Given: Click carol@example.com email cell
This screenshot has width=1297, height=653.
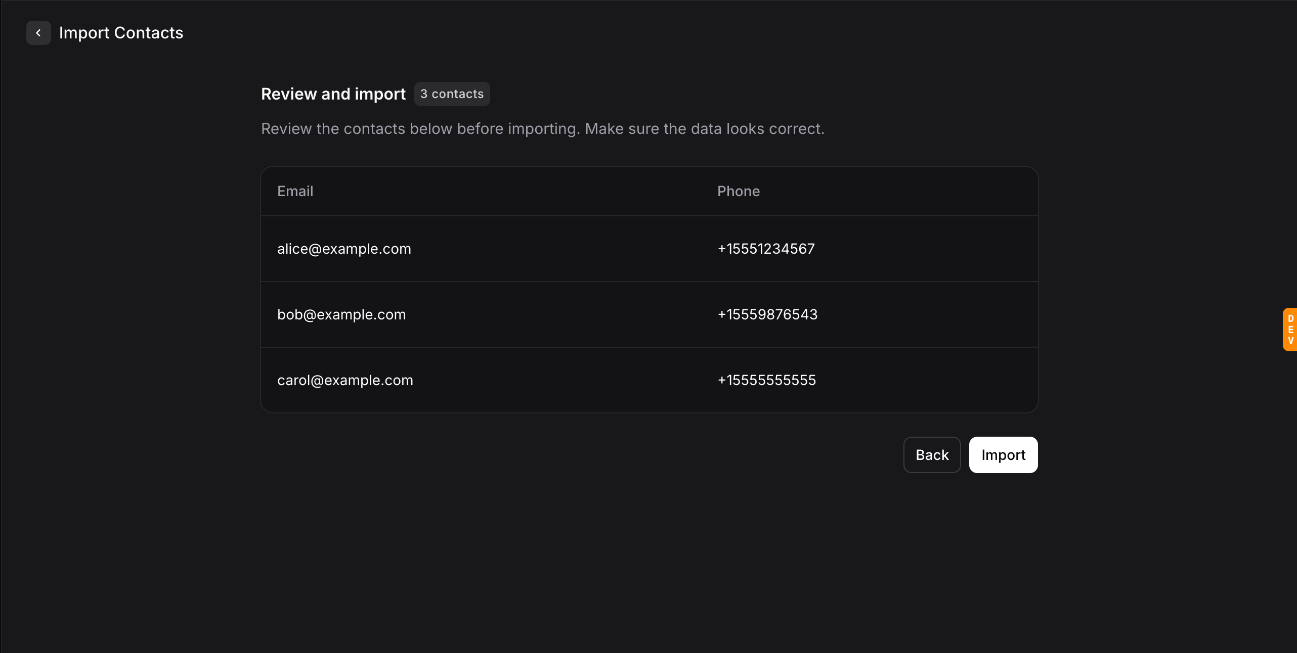Looking at the screenshot, I should click(345, 380).
